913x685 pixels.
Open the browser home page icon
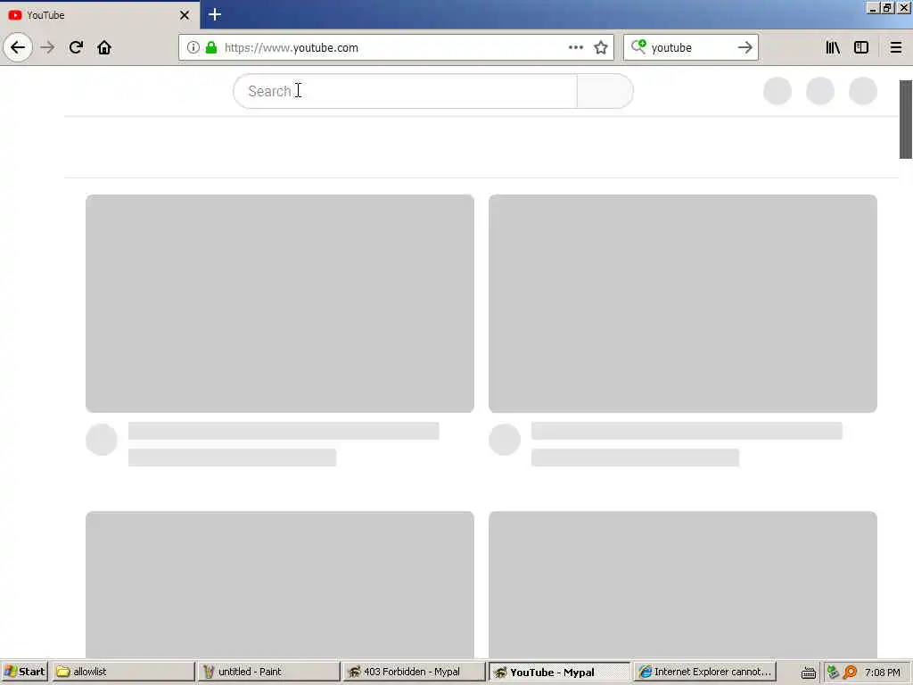(x=104, y=47)
